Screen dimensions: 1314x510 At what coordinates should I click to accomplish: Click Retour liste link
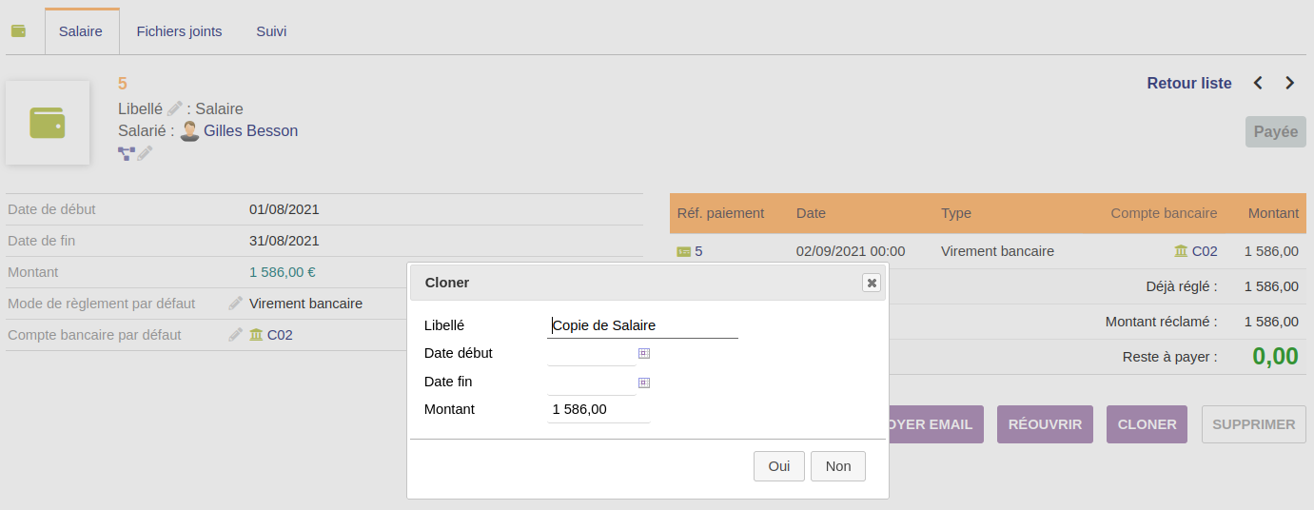[1188, 84]
